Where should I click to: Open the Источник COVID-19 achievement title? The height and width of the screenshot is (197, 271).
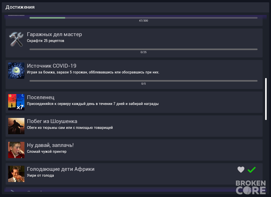click(51, 66)
